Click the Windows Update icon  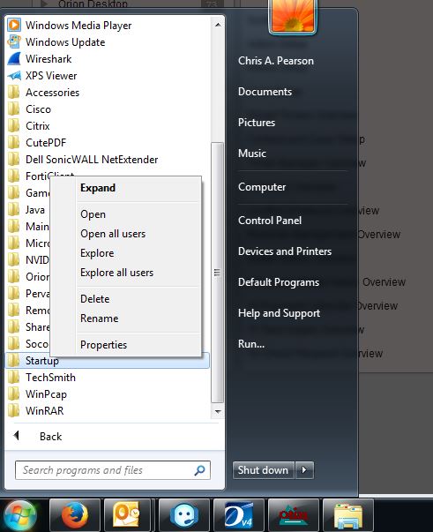click(x=14, y=42)
